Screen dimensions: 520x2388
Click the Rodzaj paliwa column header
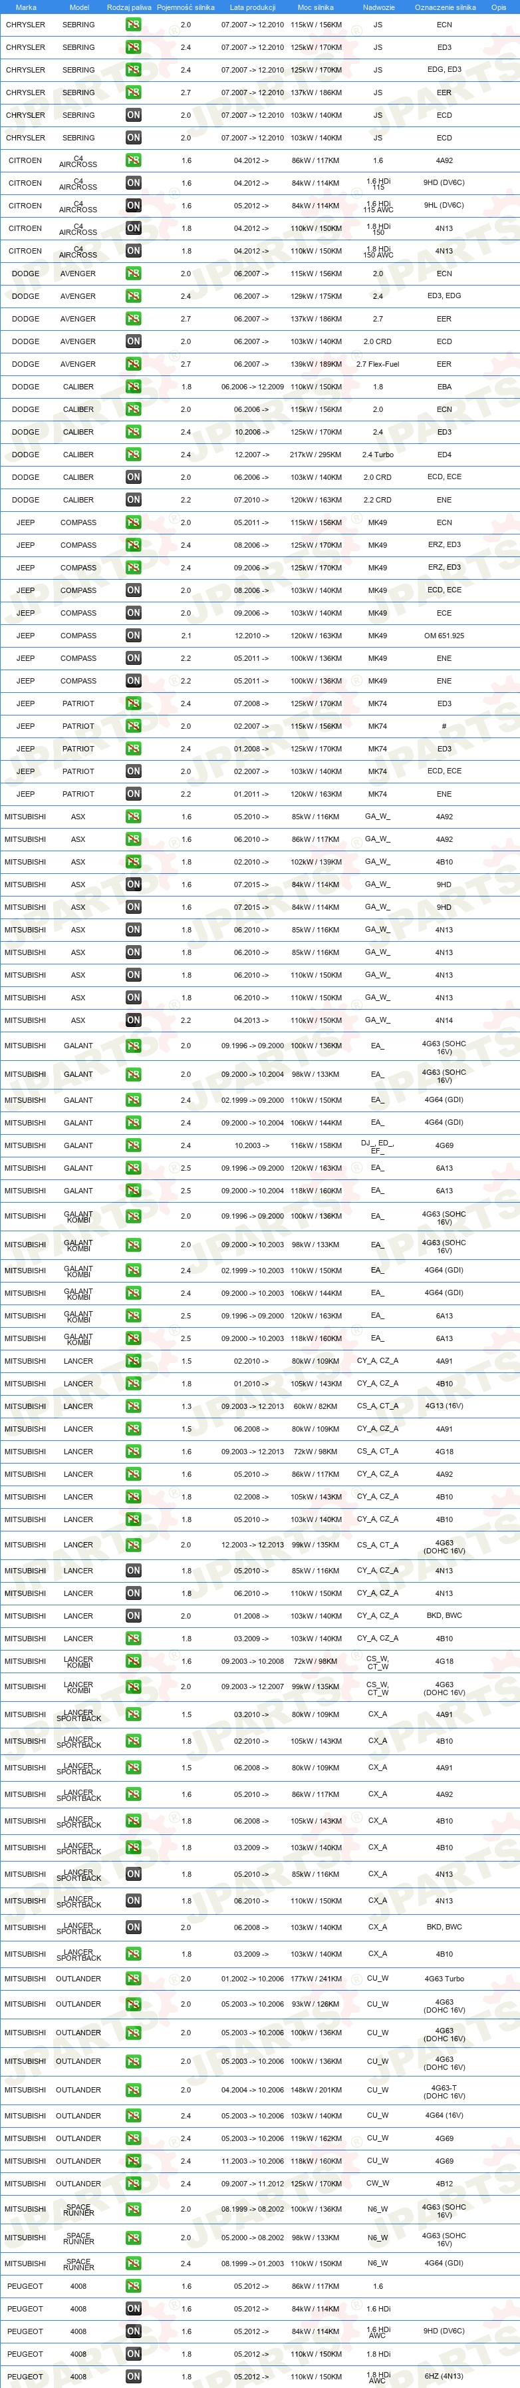(x=129, y=7)
